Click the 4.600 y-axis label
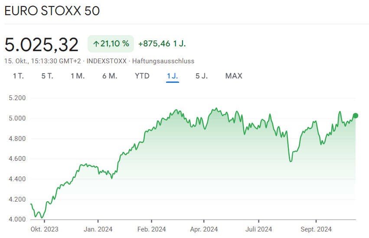This screenshot has width=369, height=238. [x=17, y=159]
